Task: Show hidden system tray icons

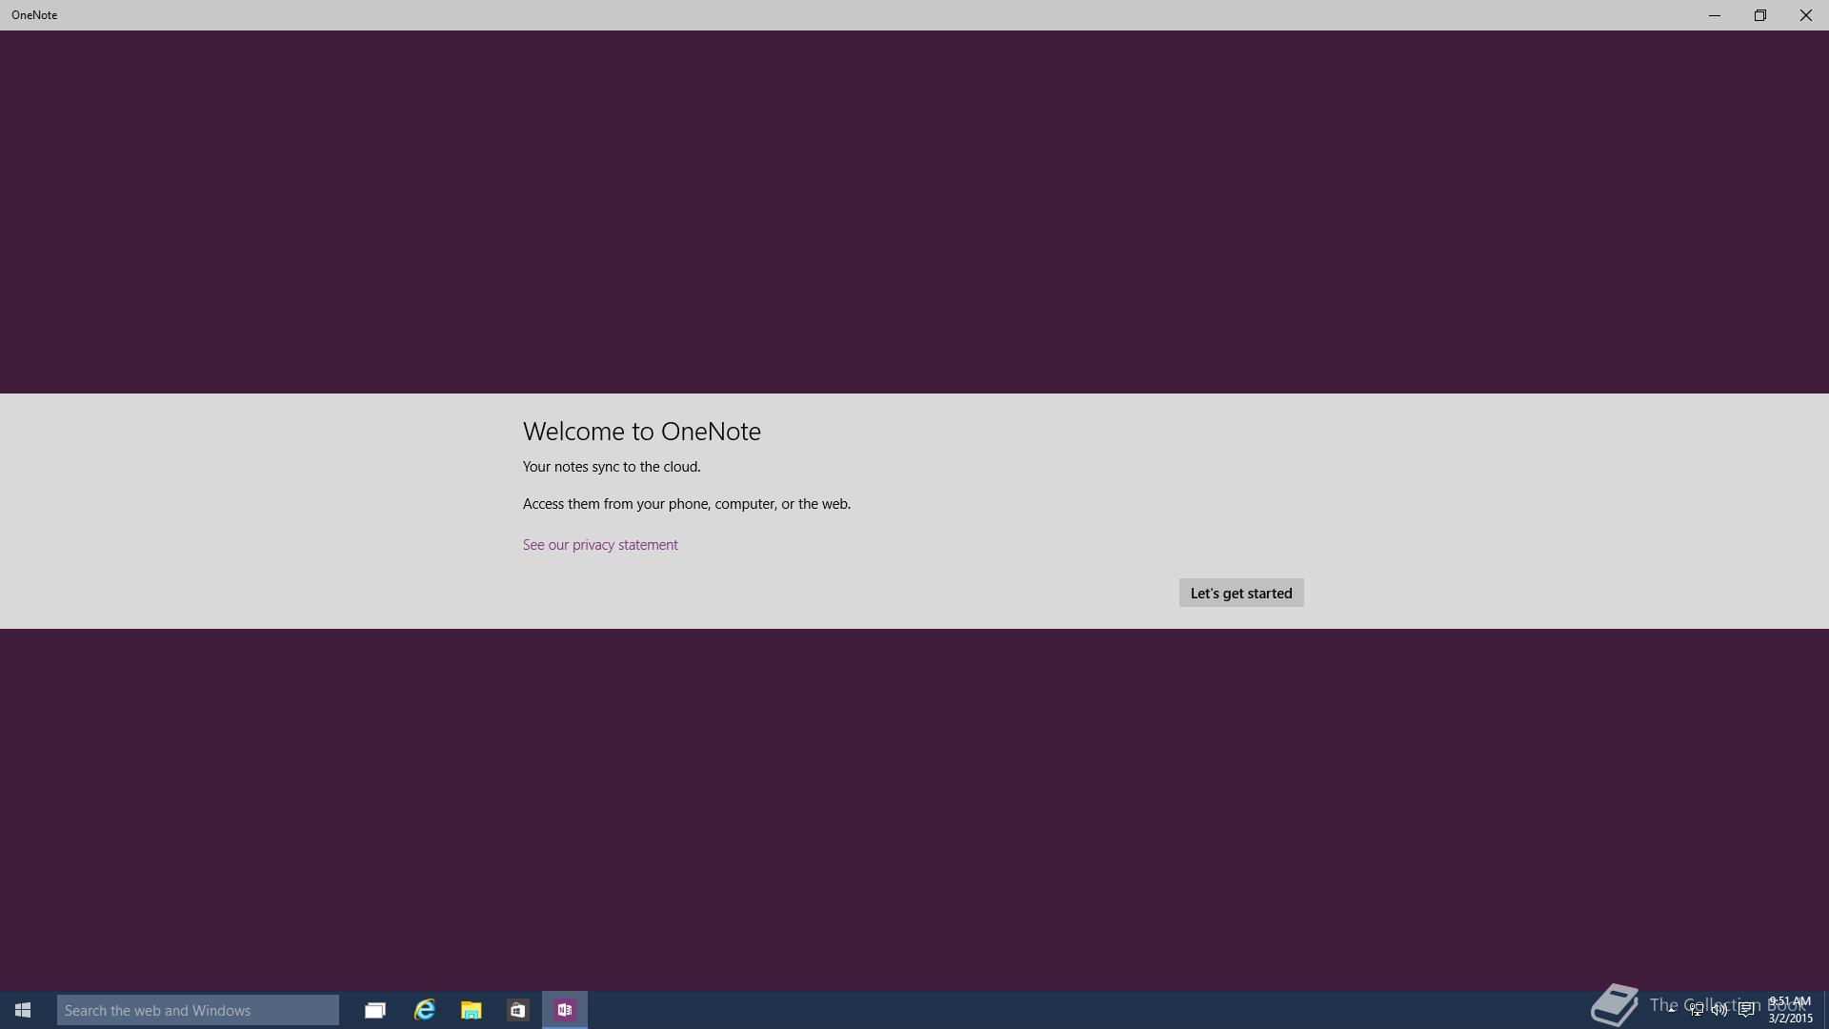Action: tap(1671, 1010)
